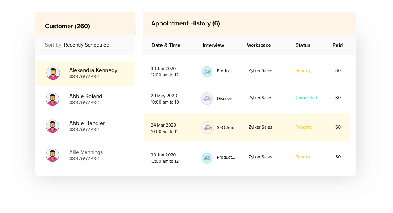Sort by the Status column header
Screen dimensions: 393x213
pyautogui.click(x=302, y=45)
